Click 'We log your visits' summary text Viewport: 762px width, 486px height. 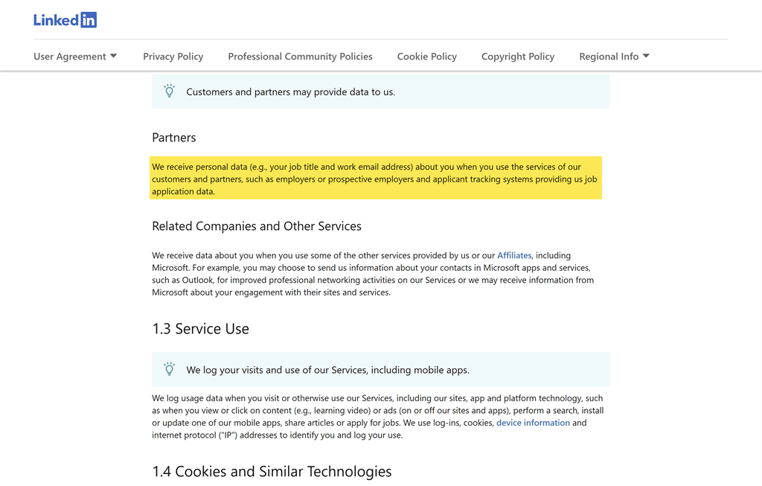point(327,370)
